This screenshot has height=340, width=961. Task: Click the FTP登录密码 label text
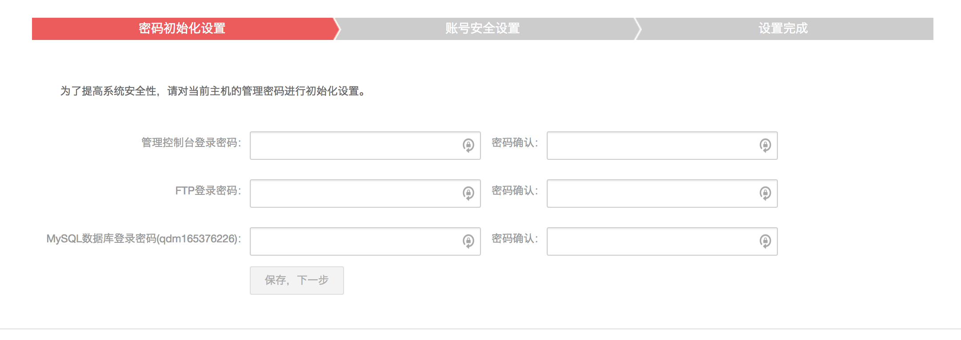208,190
